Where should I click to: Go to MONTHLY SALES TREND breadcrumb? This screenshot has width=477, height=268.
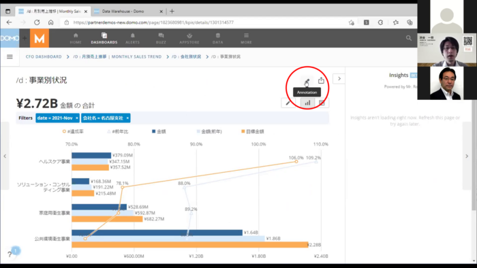[x=117, y=56]
